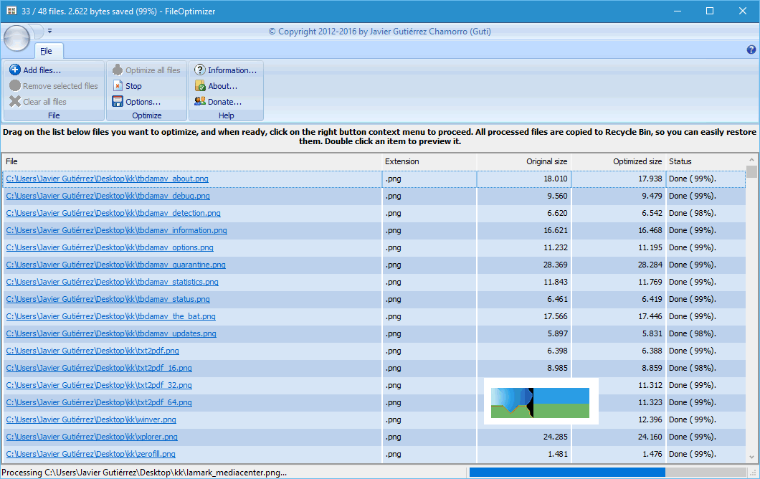Sort by the Status column header
Screen dimensions: 760x479
706,161
